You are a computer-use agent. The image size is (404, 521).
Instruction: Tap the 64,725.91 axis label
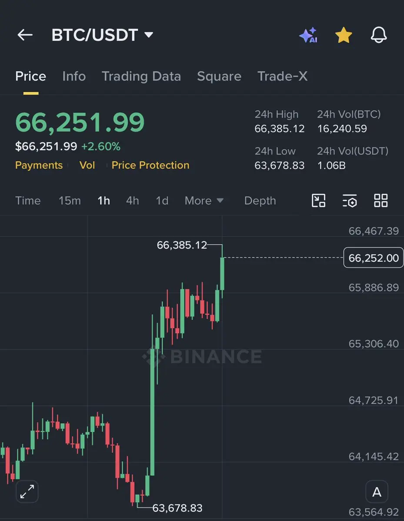click(374, 400)
